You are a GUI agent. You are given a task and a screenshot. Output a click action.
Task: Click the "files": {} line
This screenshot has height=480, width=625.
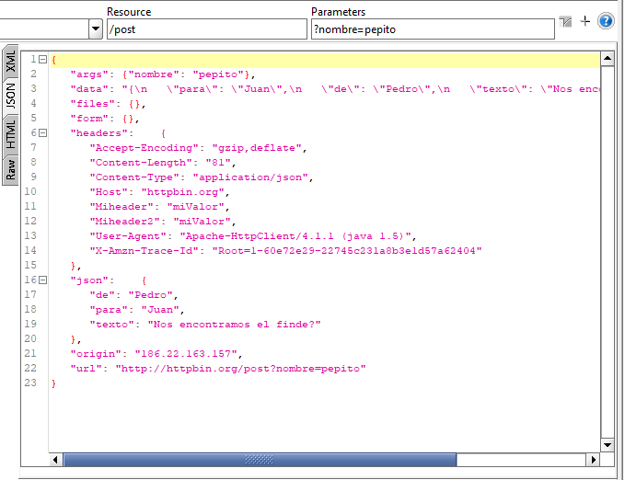click(x=108, y=104)
